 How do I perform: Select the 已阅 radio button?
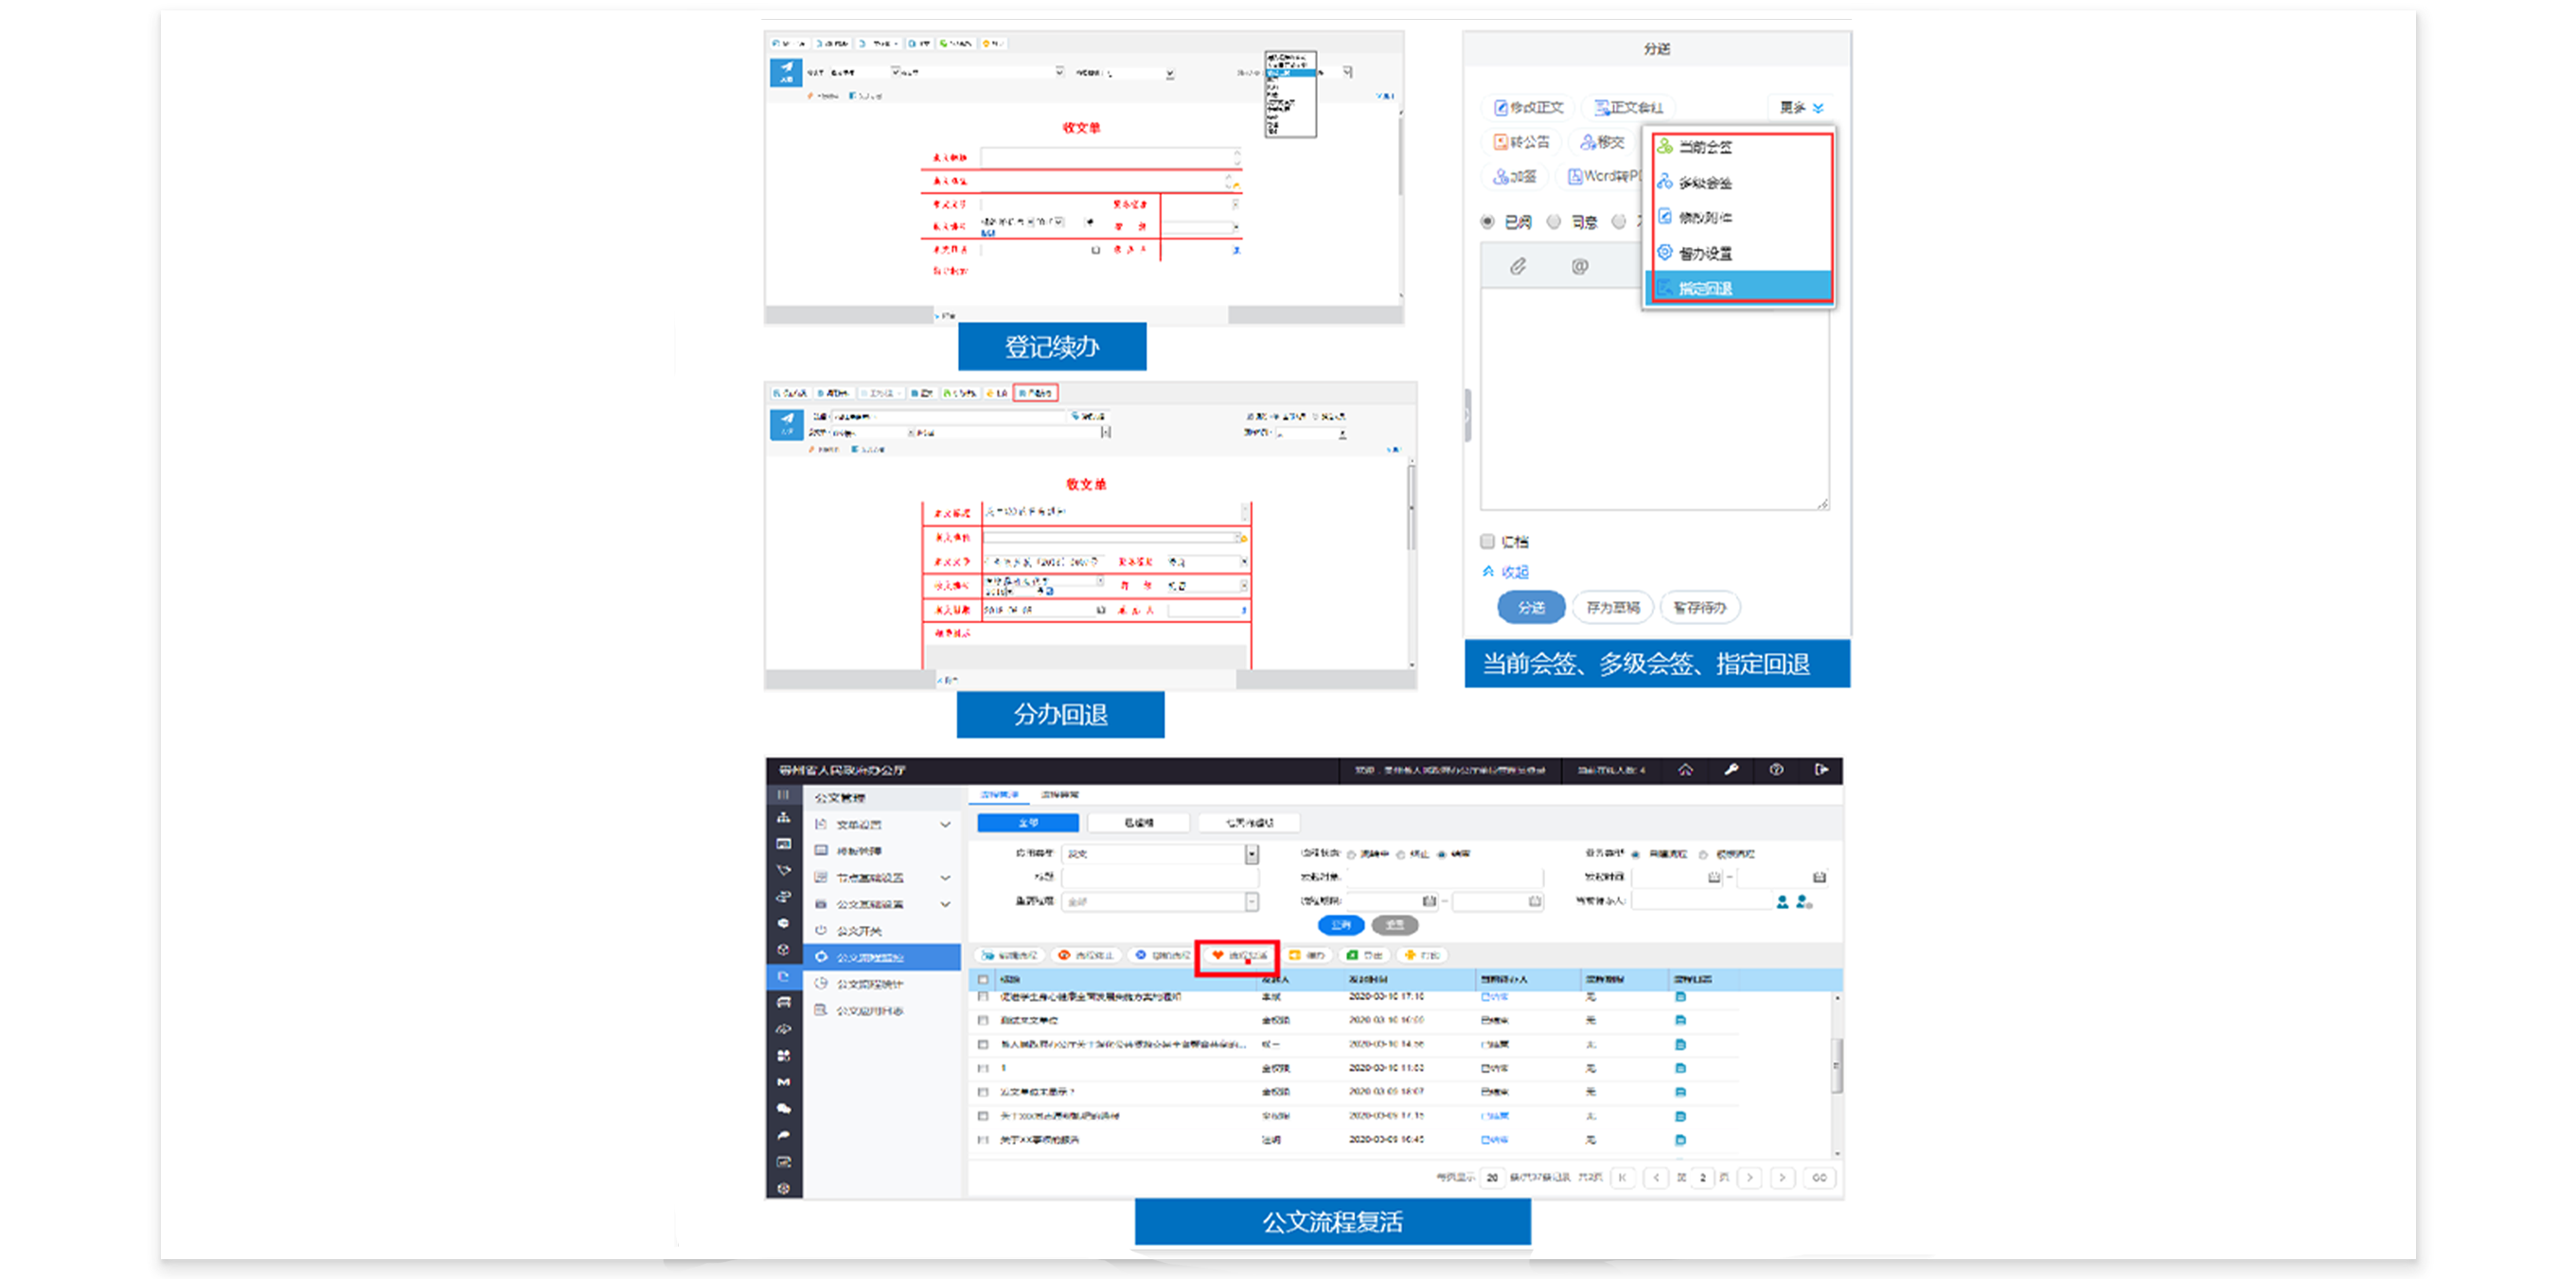1488,222
